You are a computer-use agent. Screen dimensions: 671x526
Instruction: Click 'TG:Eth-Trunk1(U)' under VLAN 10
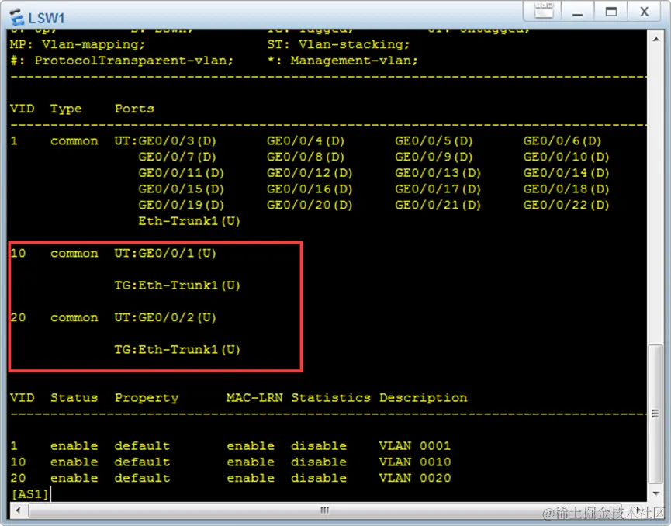(x=177, y=285)
